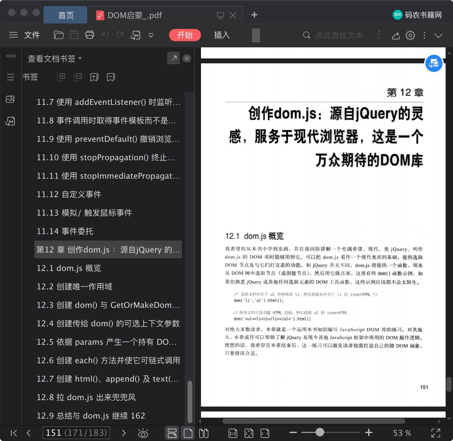Click the zoom out minus button
This screenshot has width=453, height=441.
293,432
